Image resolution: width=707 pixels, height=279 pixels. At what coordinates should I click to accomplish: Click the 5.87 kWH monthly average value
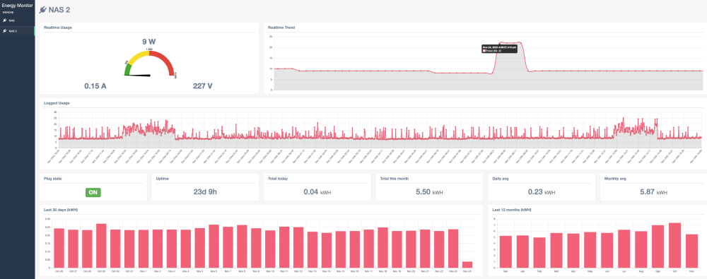coord(653,191)
